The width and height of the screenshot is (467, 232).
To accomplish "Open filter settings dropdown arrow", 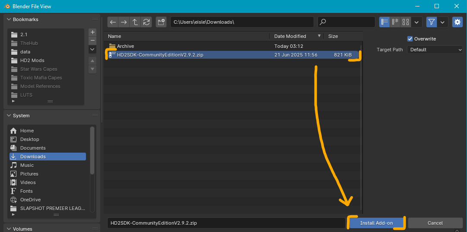I will (442, 22).
